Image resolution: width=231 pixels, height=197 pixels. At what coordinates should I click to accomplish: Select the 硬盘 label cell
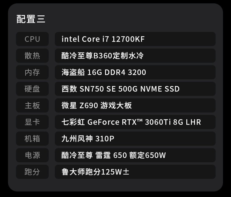pyautogui.click(x=32, y=89)
